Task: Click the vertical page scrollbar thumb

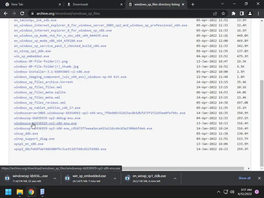Action: [x=262, y=123]
